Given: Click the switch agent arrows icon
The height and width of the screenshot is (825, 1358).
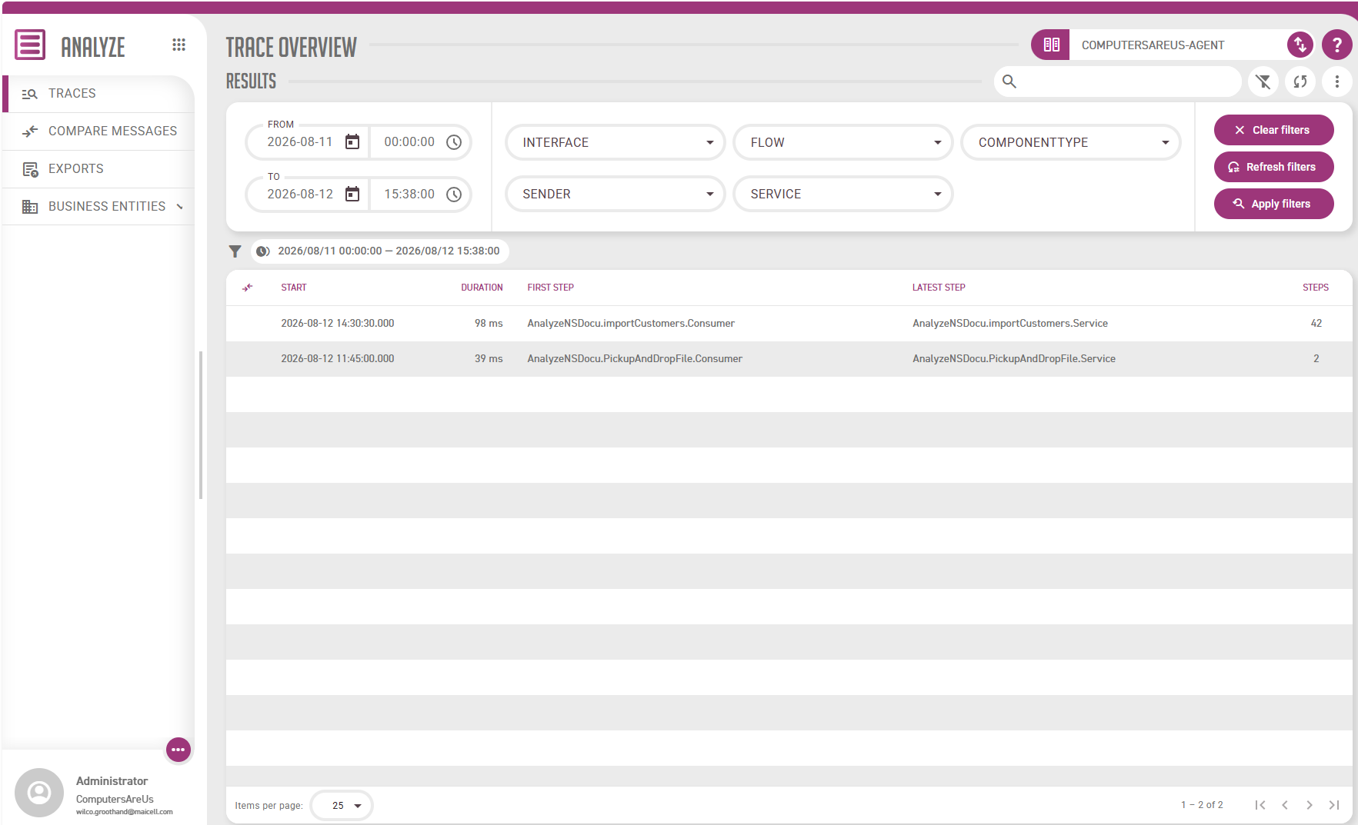Looking at the screenshot, I should [x=1300, y=45].
